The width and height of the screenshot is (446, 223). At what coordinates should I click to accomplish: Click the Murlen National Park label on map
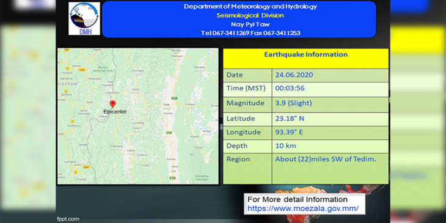pyautogui.click(x=103, y=69)
